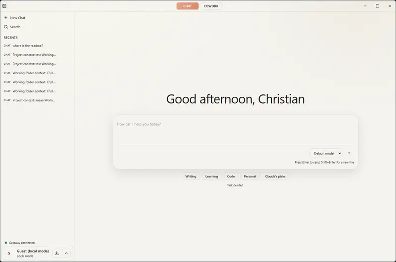Open the Claude's picks suggestions

275,176
